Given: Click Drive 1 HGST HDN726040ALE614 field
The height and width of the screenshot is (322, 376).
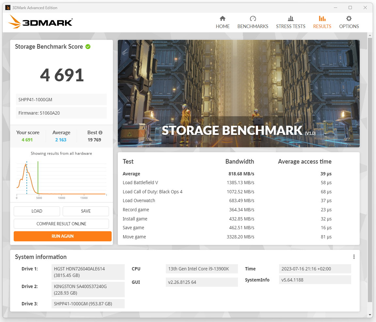Looking at the screenshot, I should [x=88, y=272].
